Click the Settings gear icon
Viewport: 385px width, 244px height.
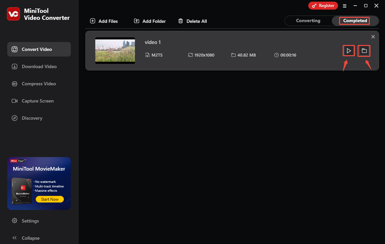(x=15, y=221)
